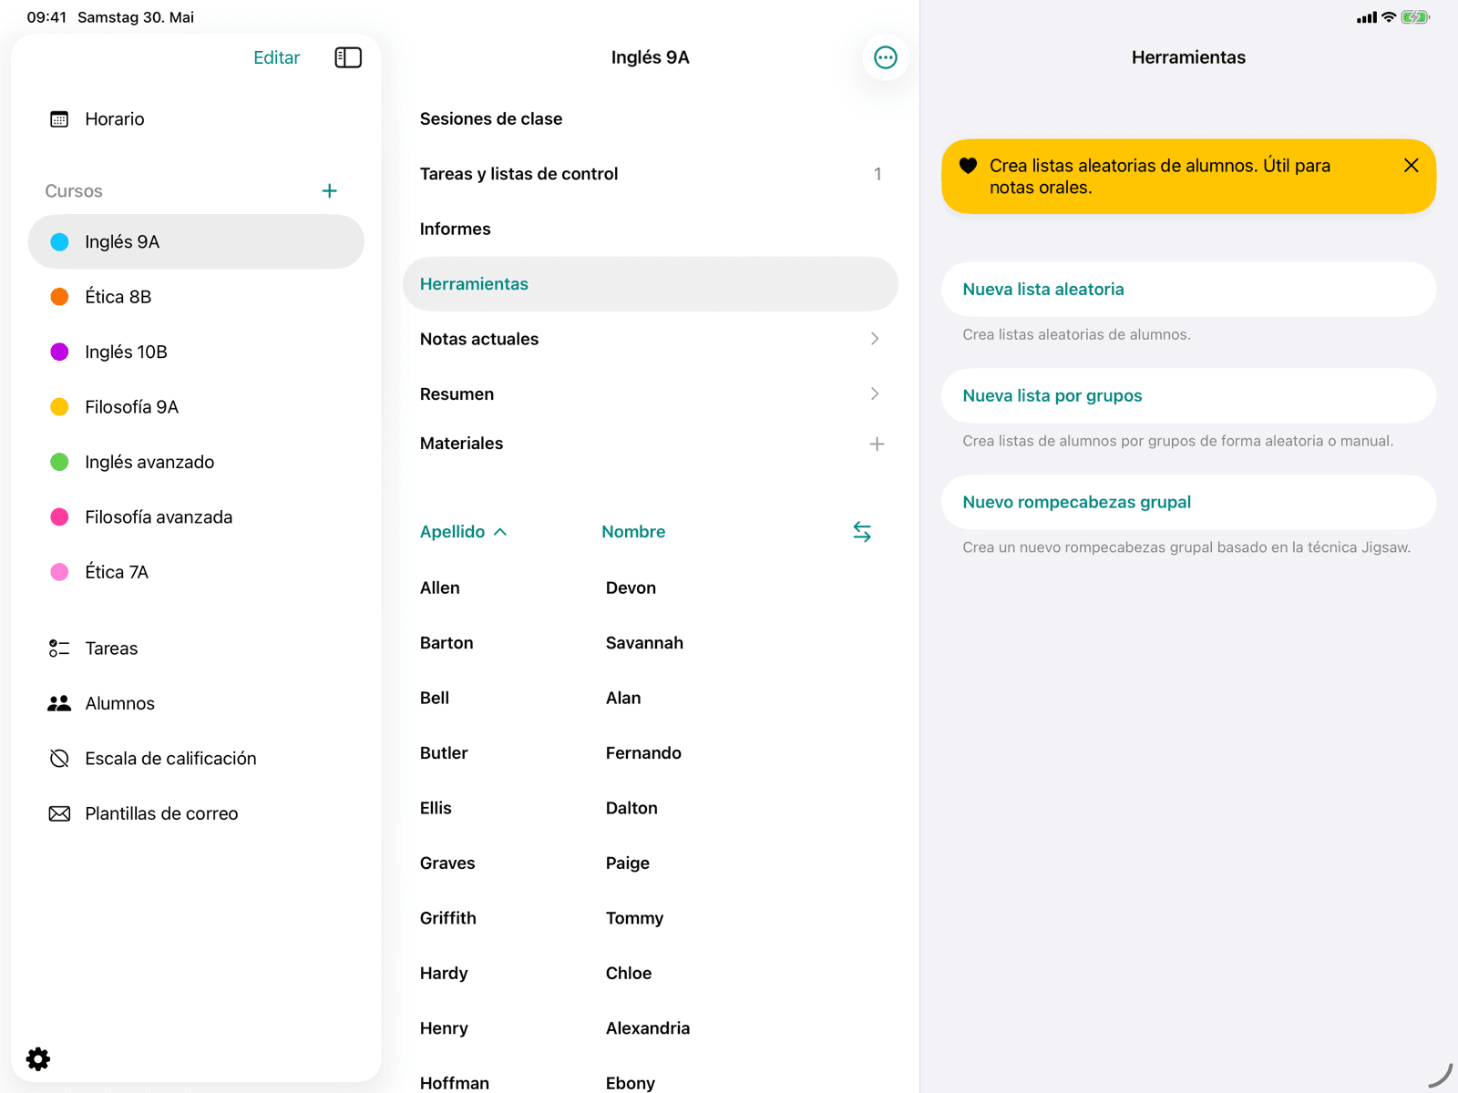Open student Hardy Chloe
The width and height of the screenshot is (1458, 1093).
point(651,973)
